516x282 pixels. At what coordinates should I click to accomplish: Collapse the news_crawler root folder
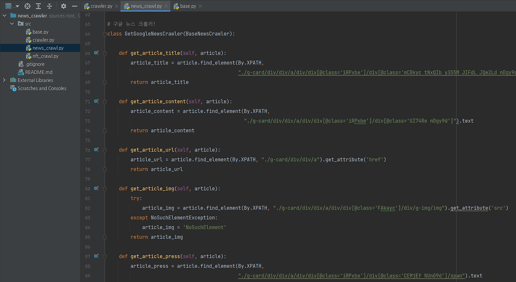pyautogui.click(x=4, y=16)
